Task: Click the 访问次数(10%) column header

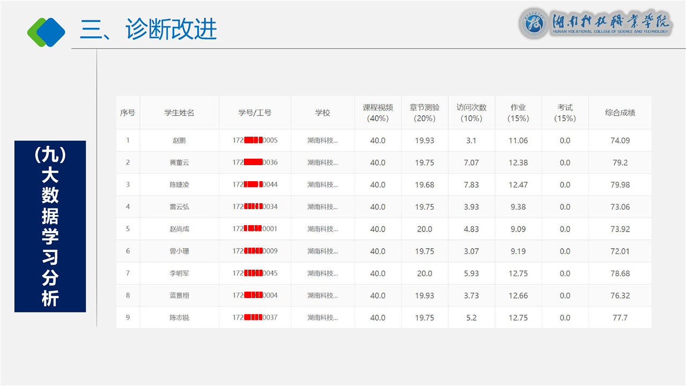Action: tap(471, 113)
